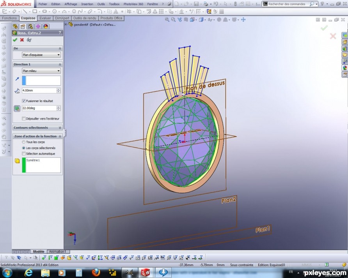Open the ConfigurationManager tab icon
348x278 pixels.
pos(30,26)
